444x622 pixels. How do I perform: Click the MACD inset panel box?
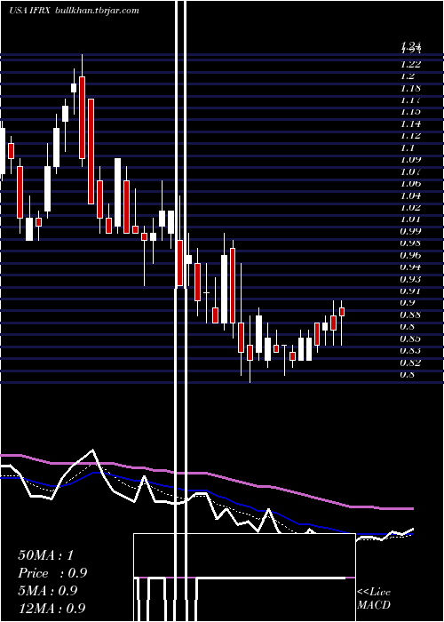[x=244, y=578]
